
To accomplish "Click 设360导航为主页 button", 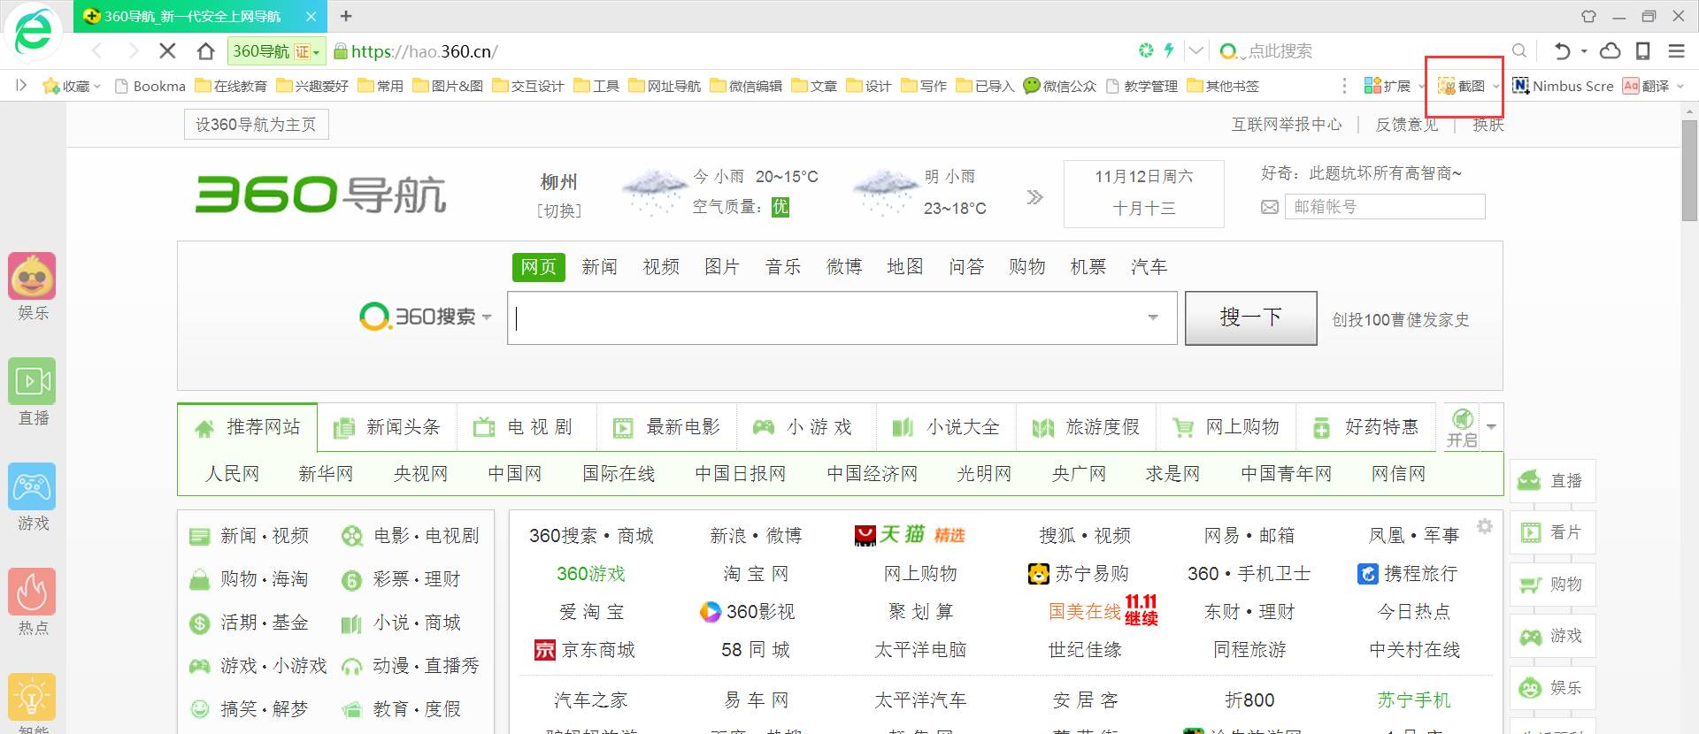I will click(256, 125).
